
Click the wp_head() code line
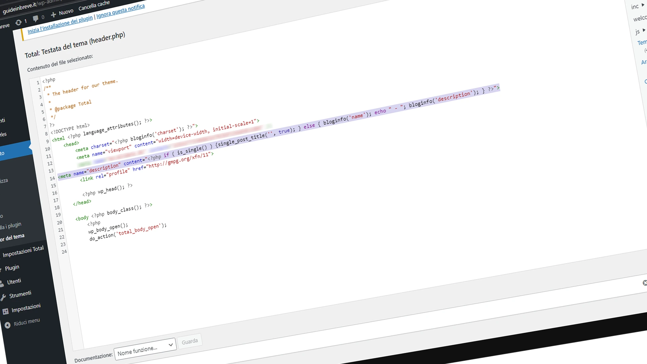pyautogui.click(x=107, y=190)
